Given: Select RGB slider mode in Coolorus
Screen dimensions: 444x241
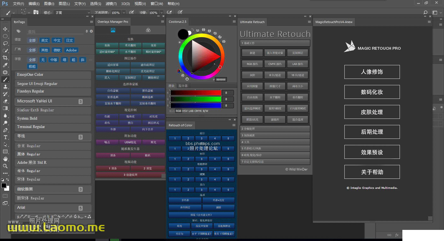Looking at the screenshot, I should click(178, 111).
